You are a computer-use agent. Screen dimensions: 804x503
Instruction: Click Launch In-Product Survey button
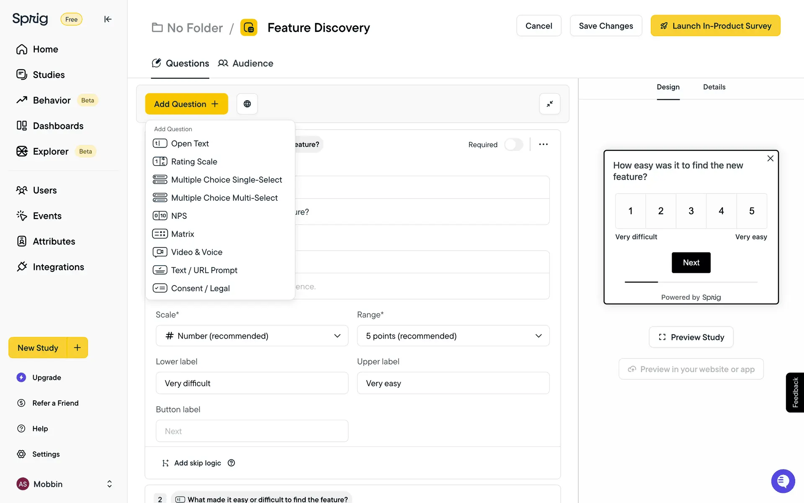[x=715, y=26]
